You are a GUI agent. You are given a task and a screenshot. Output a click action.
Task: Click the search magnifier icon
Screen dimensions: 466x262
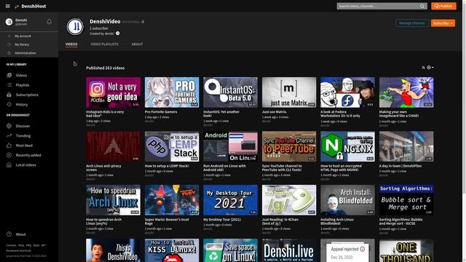[422, 6]
